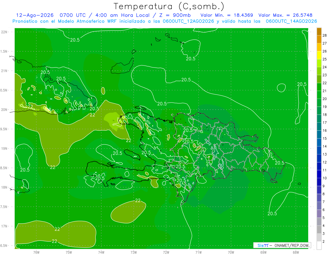Pick the gray swatch between 3 and 4

pyautogui.click(x=319, y=229)
